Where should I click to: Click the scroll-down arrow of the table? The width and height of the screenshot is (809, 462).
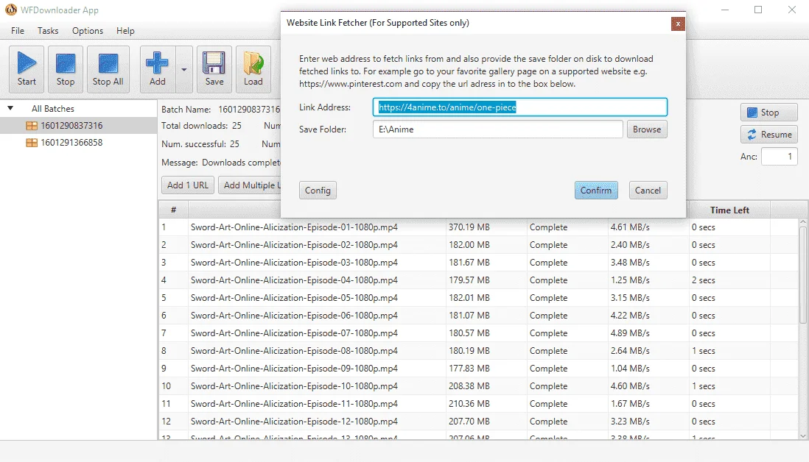click(803, 436)
